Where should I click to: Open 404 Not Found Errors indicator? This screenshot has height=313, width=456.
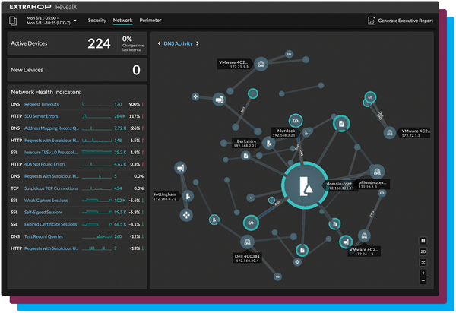[45, 164]
